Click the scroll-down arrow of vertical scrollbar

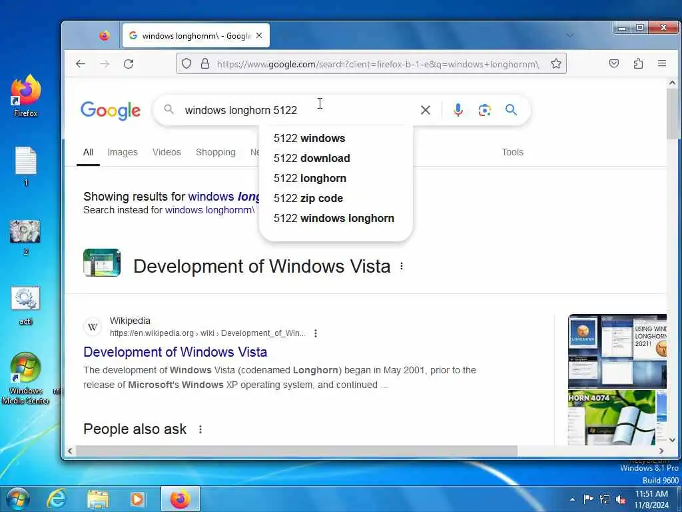[x=672, y=440]
